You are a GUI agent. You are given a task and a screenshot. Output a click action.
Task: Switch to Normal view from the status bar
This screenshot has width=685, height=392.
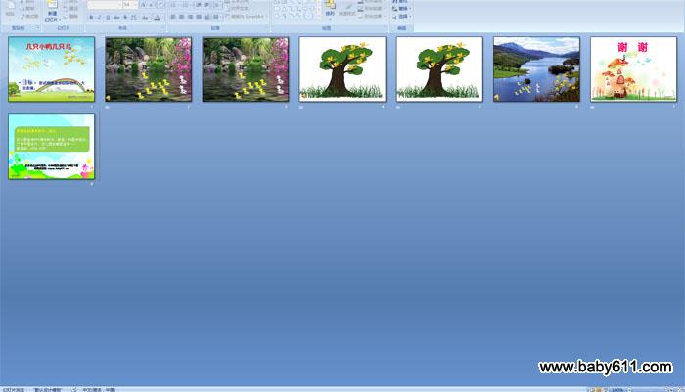point(591,389)
